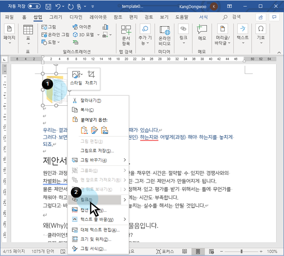The width and height of the screenshot is (284, 256).
Task: Insert a picture with 그림 button
Action: (x=49, y=27)
